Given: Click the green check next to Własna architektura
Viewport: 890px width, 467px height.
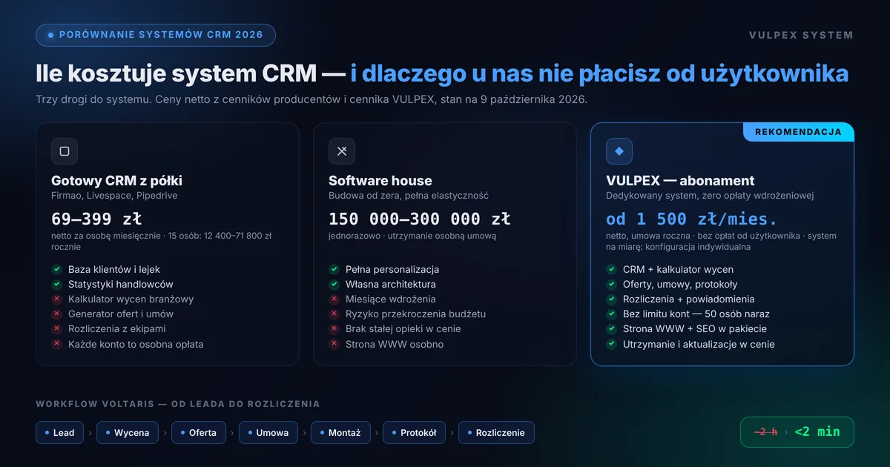Looking at the screenshot, I should click(x=334, y=284).
